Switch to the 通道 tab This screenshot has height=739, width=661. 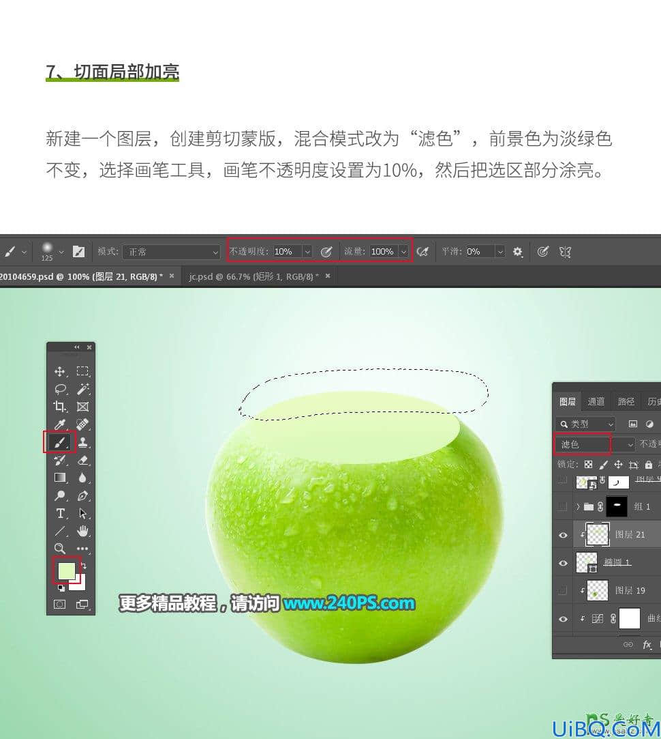click(x=596, y=401)
